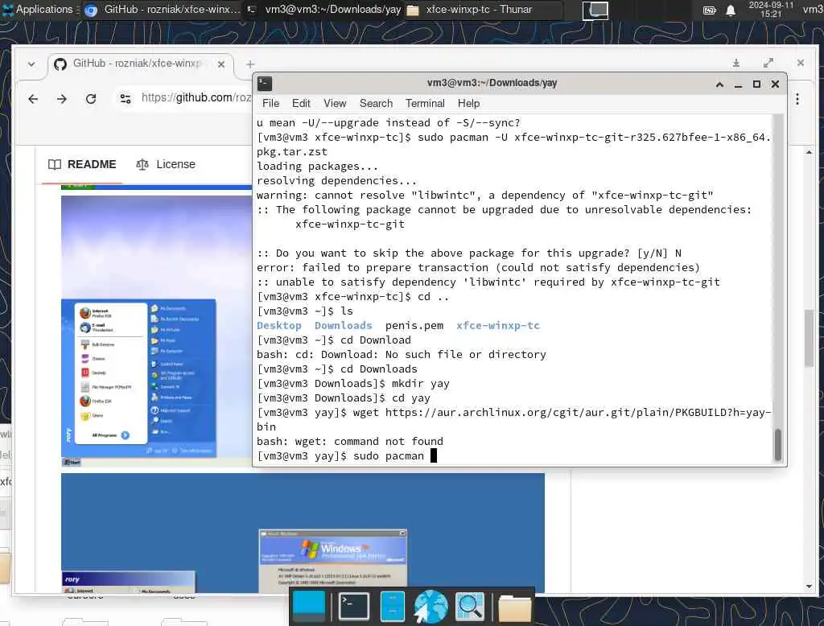Viewport: 824px width, 626px height.
Task: Click the 'bash: wget: command not found' line
Action: pos(350,442)
